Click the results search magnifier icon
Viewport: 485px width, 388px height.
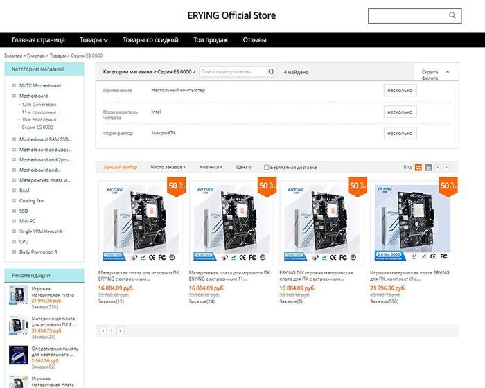point(271,72)
